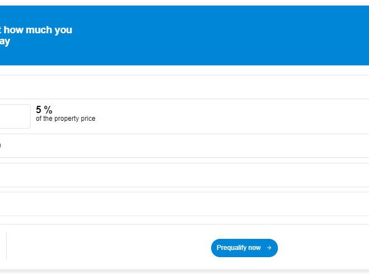
Task: Click gray page background below the white card
Action: 183,273
